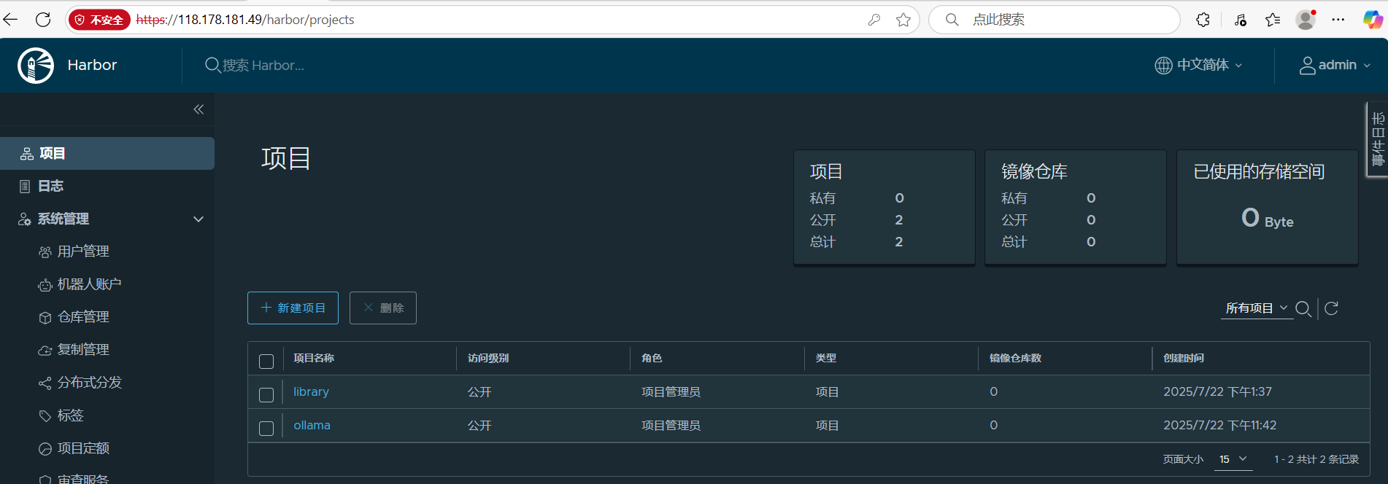Click the 2025/7/22 下午11:42 creation time
This screenshot has height=484, width=1388.
(1220, 425)
